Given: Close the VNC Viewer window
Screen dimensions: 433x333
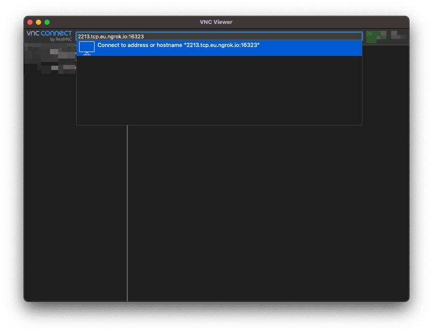Looking at the screenshot, I should (30, 22).
